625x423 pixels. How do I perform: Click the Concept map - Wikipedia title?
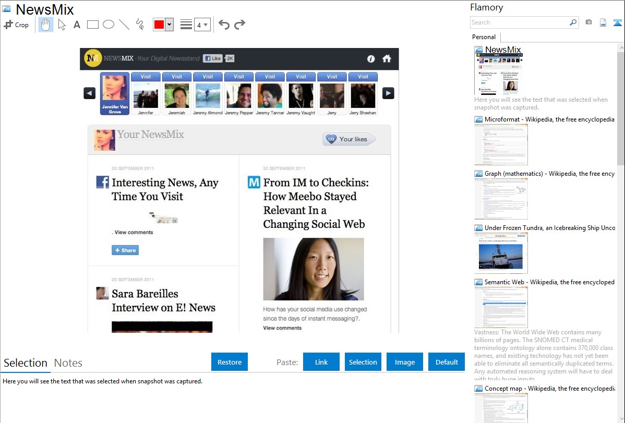pyautogui.click(x=550, y=388)
